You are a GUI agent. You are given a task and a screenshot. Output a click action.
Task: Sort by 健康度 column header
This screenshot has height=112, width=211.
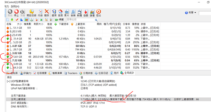(135, 24)
